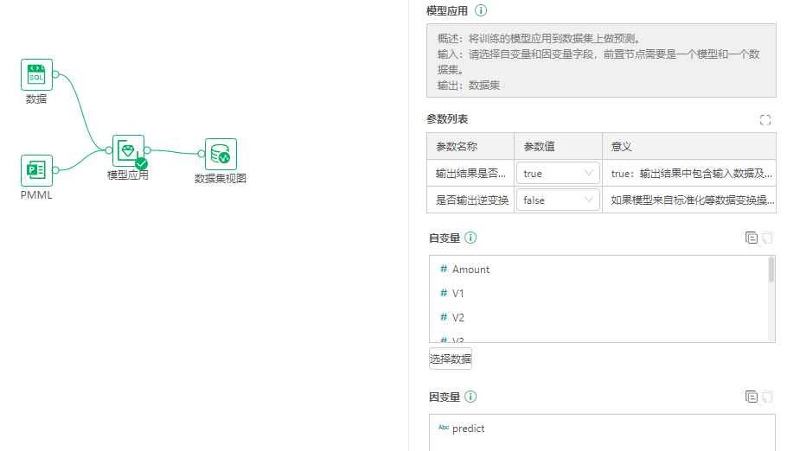787x451 pixels.
Task: Click the info icon beside 模型应用 title
Action: tap(482, 11)
